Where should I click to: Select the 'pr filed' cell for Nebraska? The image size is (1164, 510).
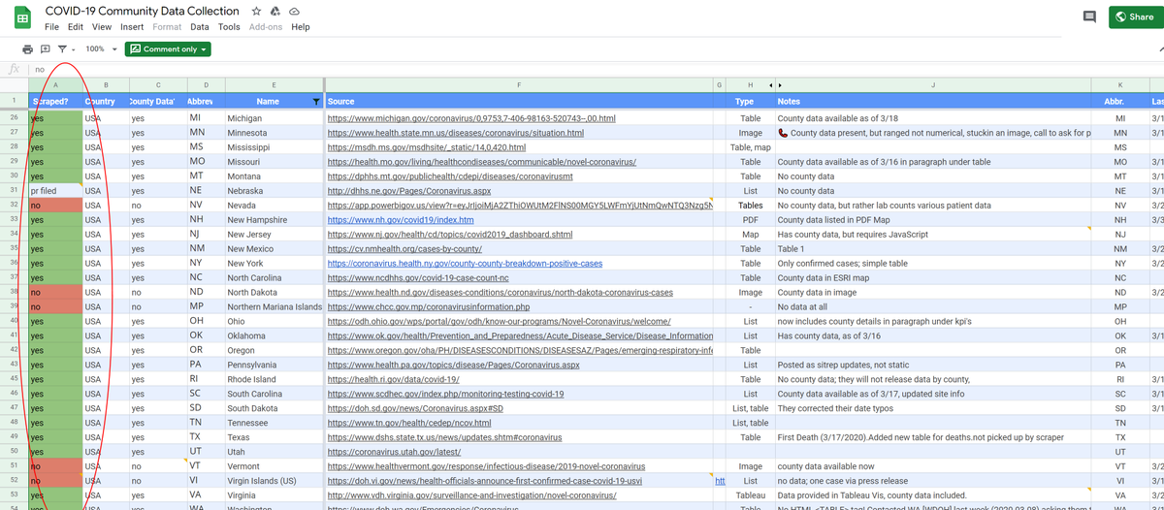55,191
